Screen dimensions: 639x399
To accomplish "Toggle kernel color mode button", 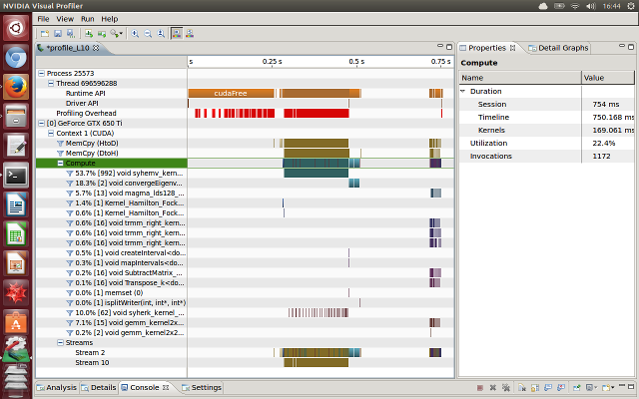I will (x=177, y=34).
